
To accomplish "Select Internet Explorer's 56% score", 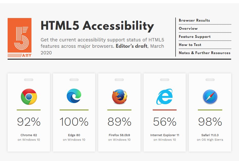I will click(165, 122).
